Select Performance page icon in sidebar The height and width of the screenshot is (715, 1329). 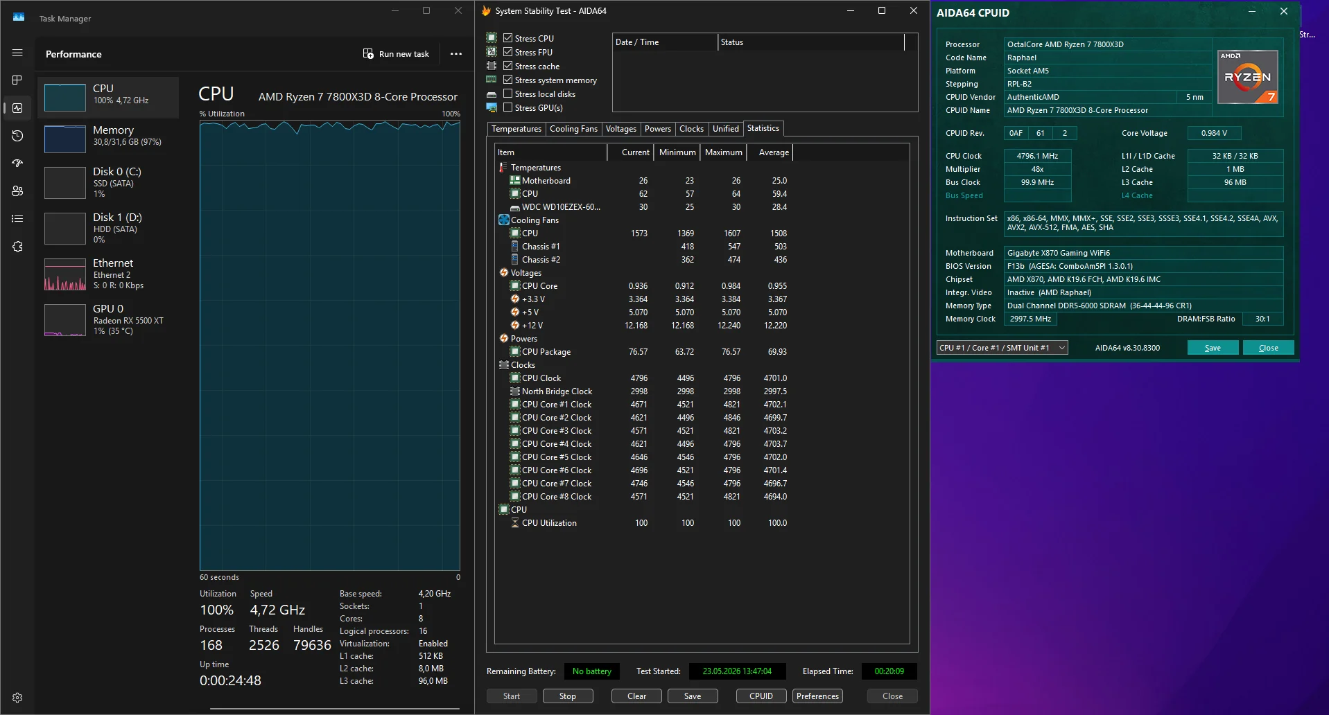point(17,108)
